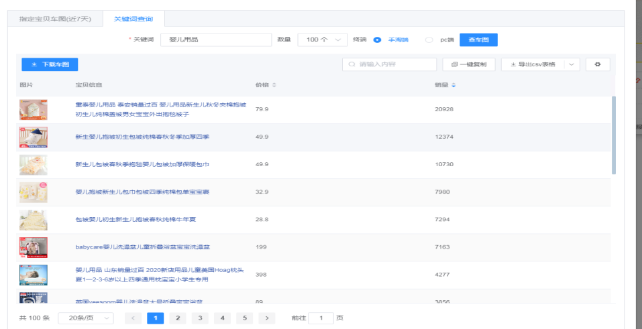Image resolution: width=642 pixels, height=329 pixels.
Task: Go to page 3 in pagination
Action: (x=200, y=318)
